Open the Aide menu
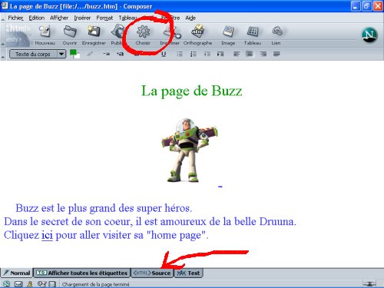This screenshot has width=384, height=288. click(x=190, y=18)
